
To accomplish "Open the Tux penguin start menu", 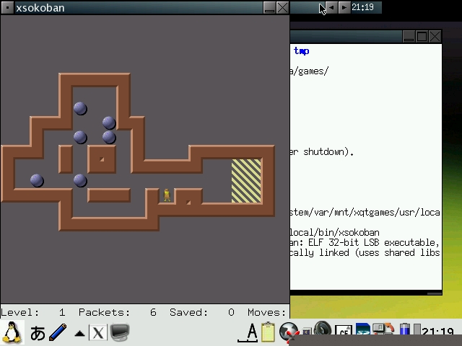I will (12, 332).
